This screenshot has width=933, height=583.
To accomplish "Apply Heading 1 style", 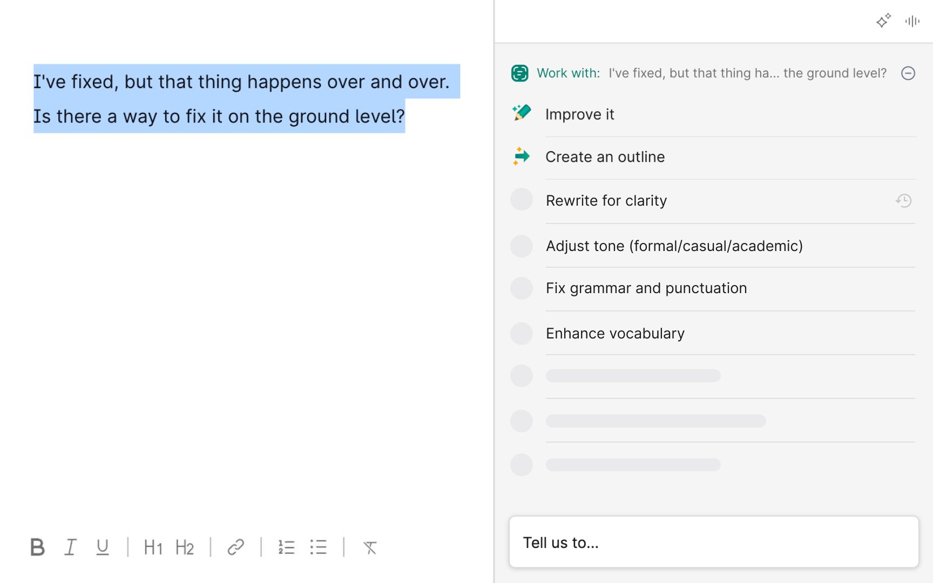I will [153, 547].
